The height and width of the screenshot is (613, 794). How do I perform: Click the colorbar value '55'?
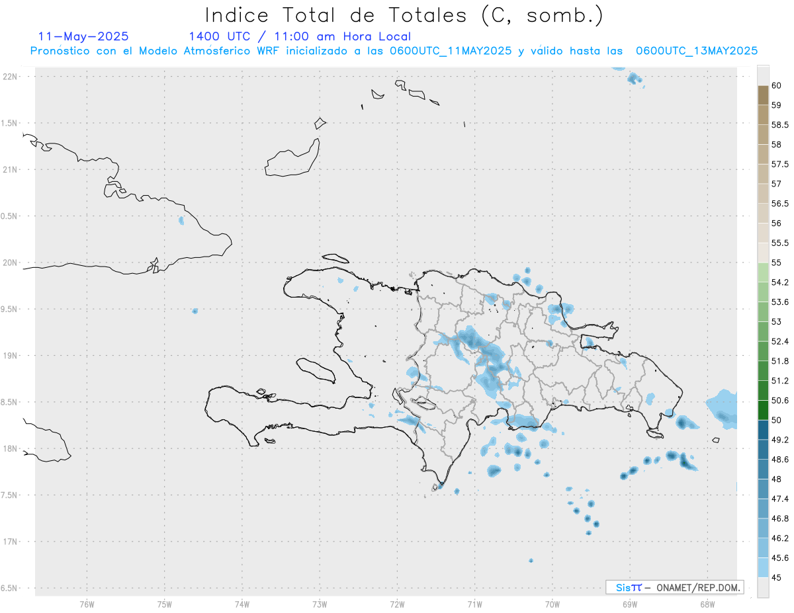pyautogui.click(x=777, y=263)
